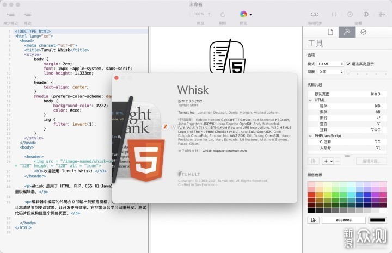Viewport: 392px width, 253px height.
Task: Pick the white swatch at palette bottom-right
Action: coord(383,211)
